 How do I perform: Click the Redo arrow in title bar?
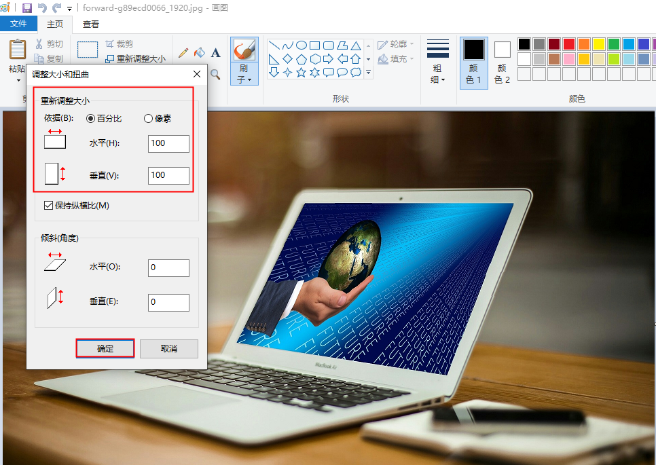tap(56, 7)
